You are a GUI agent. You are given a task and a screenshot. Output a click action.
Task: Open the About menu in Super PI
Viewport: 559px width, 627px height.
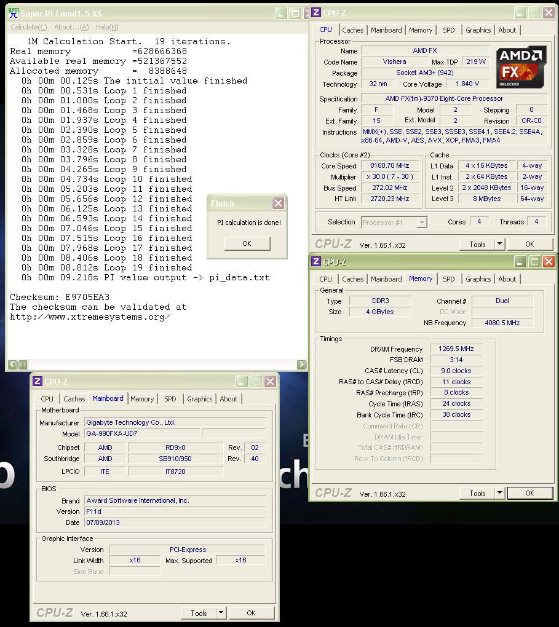coord(71,27)
